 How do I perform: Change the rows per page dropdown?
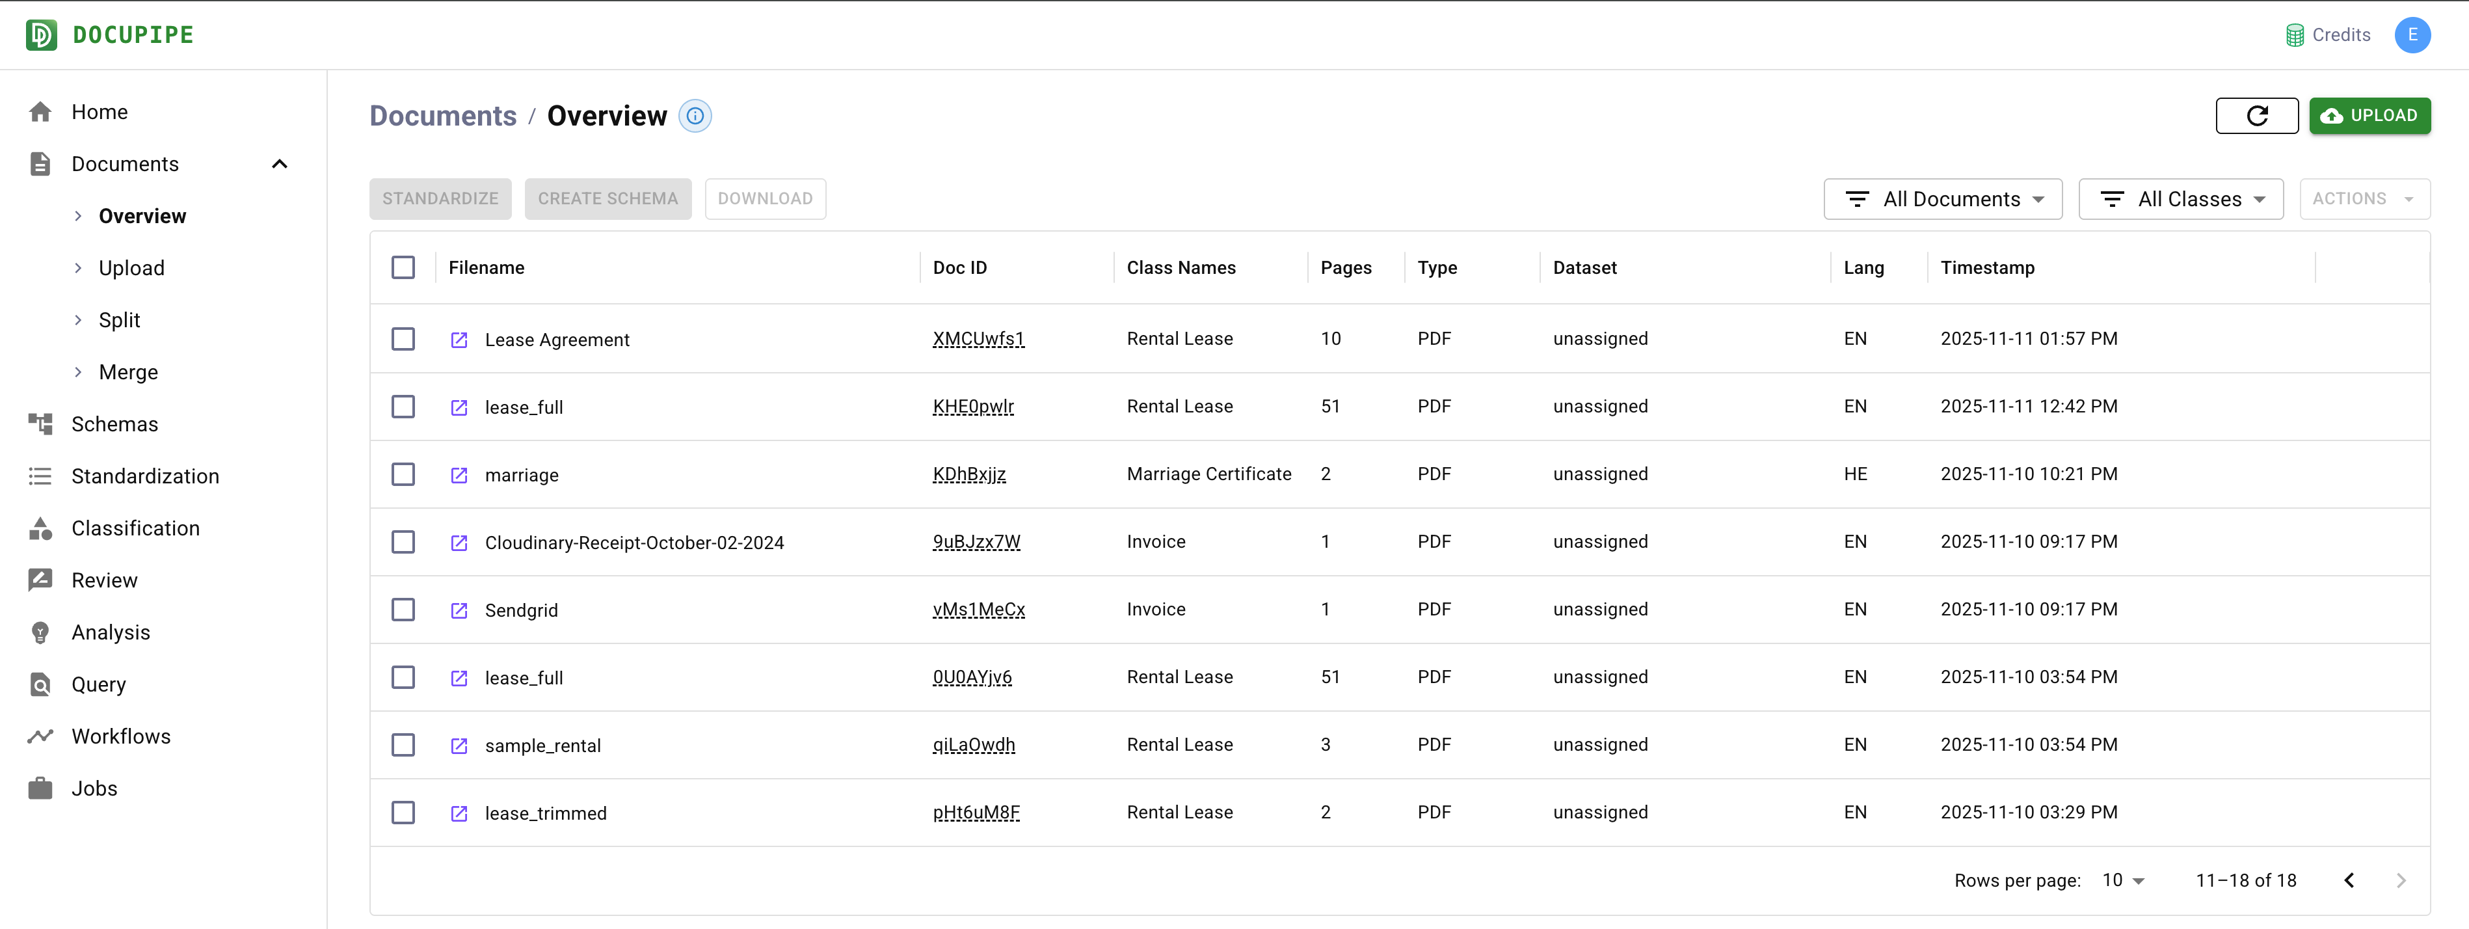(x=2123, y=880)
